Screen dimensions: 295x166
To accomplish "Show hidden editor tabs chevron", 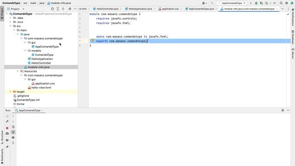I will click(283, 9).
